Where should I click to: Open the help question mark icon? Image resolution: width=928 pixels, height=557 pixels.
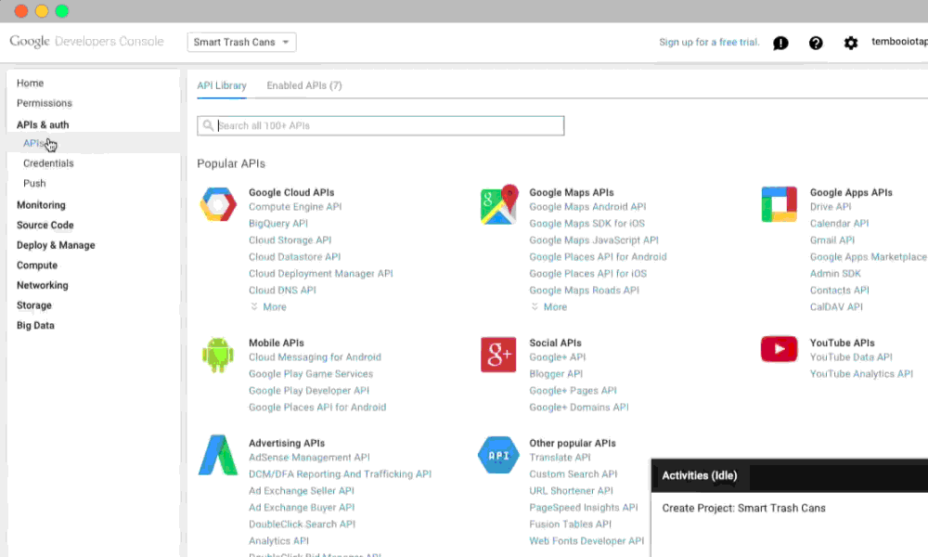(816, 43)
